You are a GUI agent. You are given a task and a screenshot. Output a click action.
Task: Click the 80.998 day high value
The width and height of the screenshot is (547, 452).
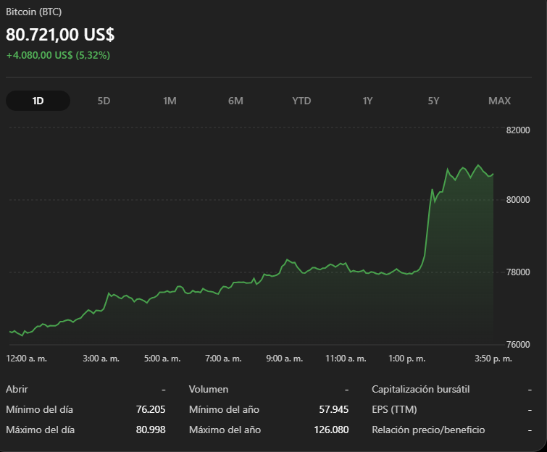click(151, 430)
